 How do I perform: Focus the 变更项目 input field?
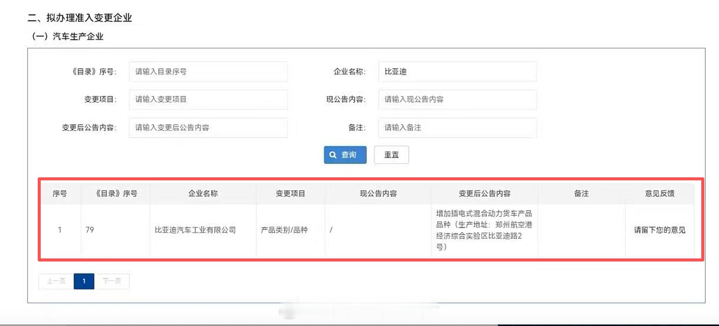pyautogui.click(x=208, y=100)
